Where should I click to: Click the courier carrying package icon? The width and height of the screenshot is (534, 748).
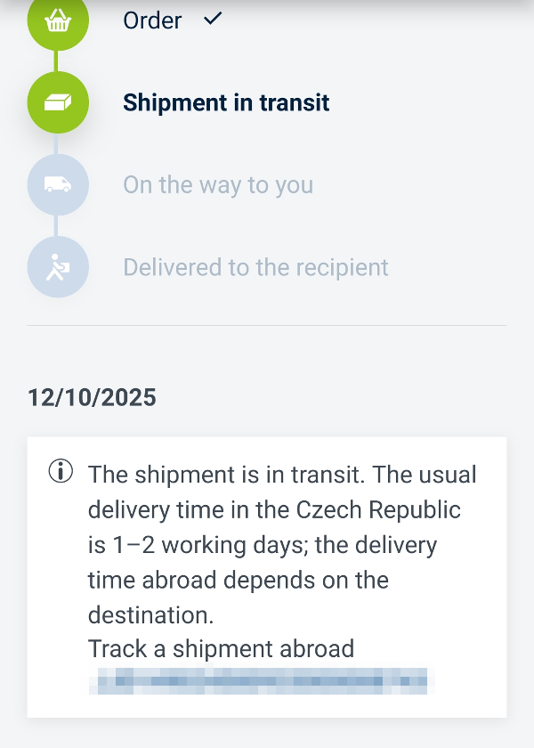click(x=58, y=266)
